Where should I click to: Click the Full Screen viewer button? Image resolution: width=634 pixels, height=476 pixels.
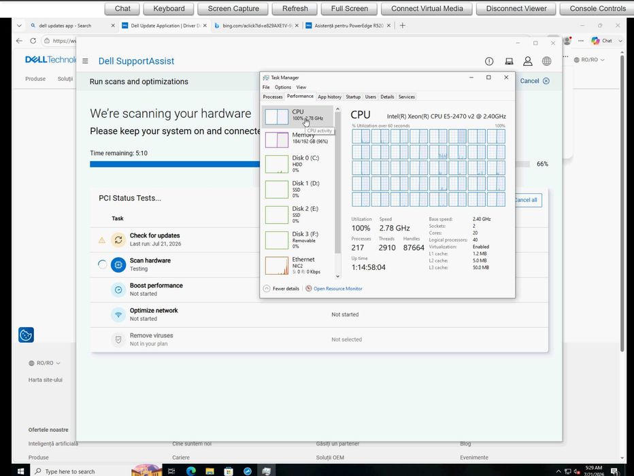point(350,8)
